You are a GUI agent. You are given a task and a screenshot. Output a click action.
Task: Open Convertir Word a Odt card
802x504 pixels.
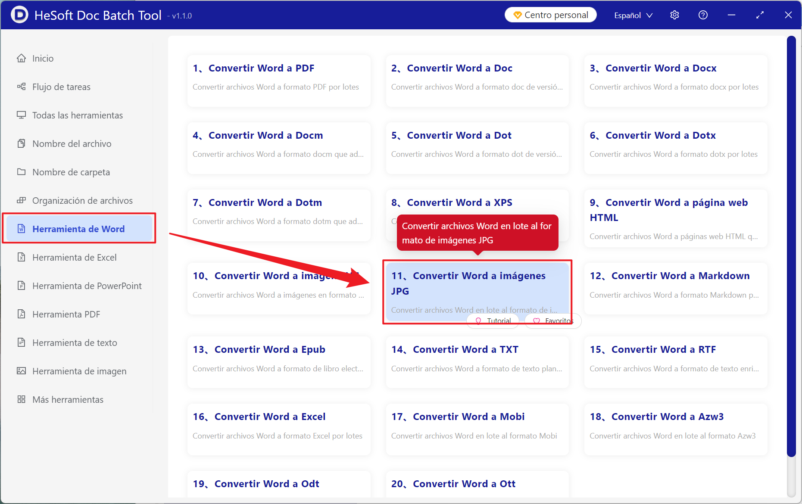tap(279, 484)
